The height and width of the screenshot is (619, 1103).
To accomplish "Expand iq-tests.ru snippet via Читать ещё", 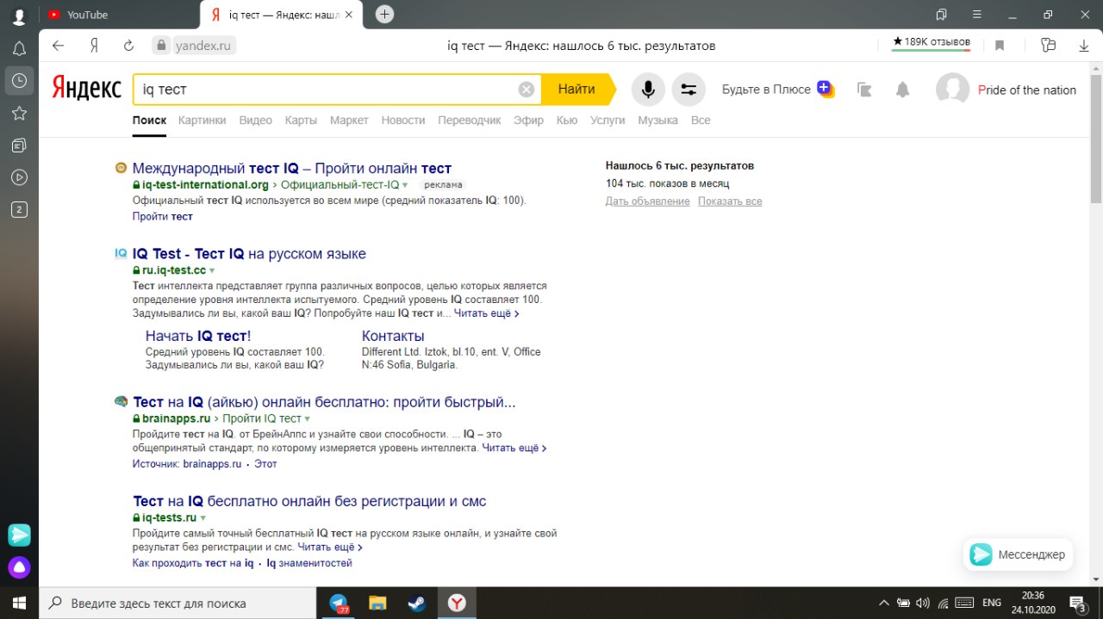I will click(x=330, y=547).
